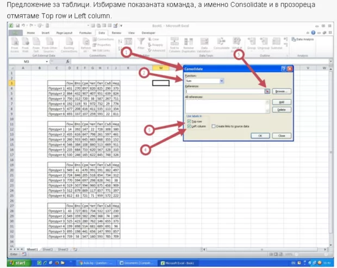Expand the formula bar
The width and height of the screenshot is (337, 268).
point(330,62)
